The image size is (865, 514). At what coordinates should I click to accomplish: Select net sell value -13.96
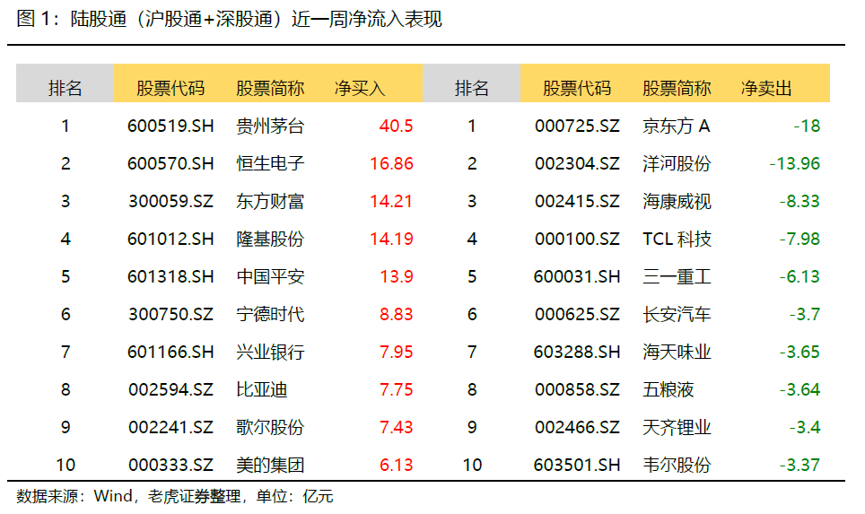(x=795, y=164)
